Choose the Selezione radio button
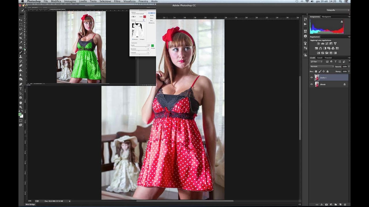The height and width of the screenshot is (207, 369). (x=133, y=39)
